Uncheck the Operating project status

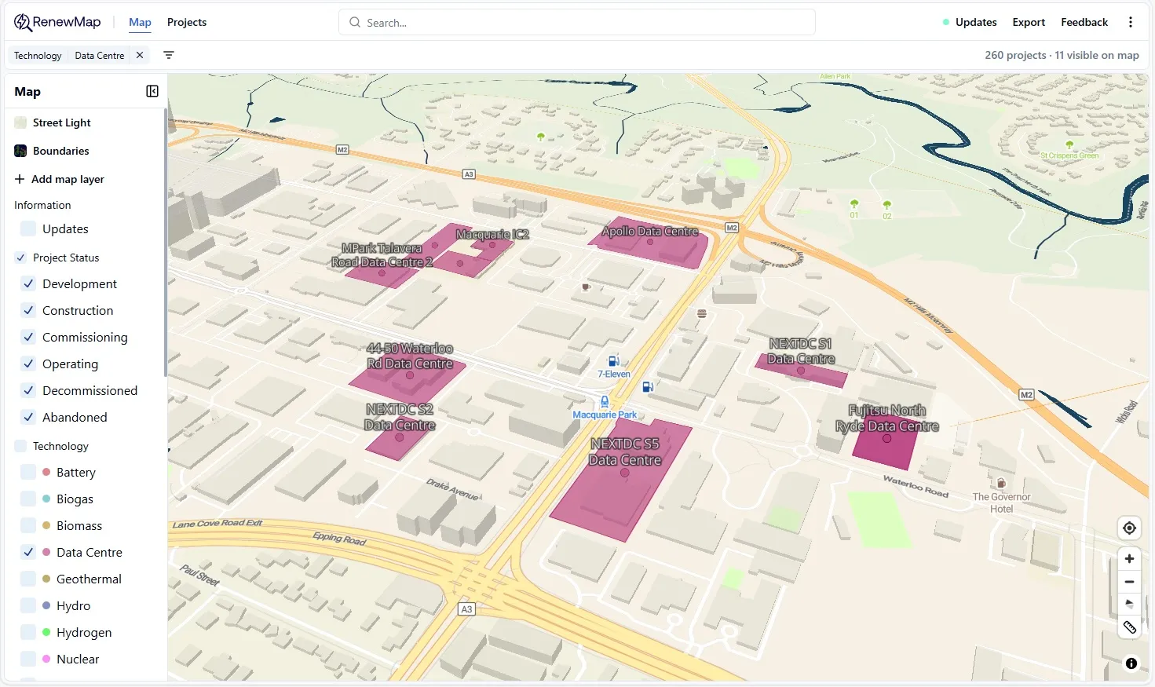click(x=27, y=364)
